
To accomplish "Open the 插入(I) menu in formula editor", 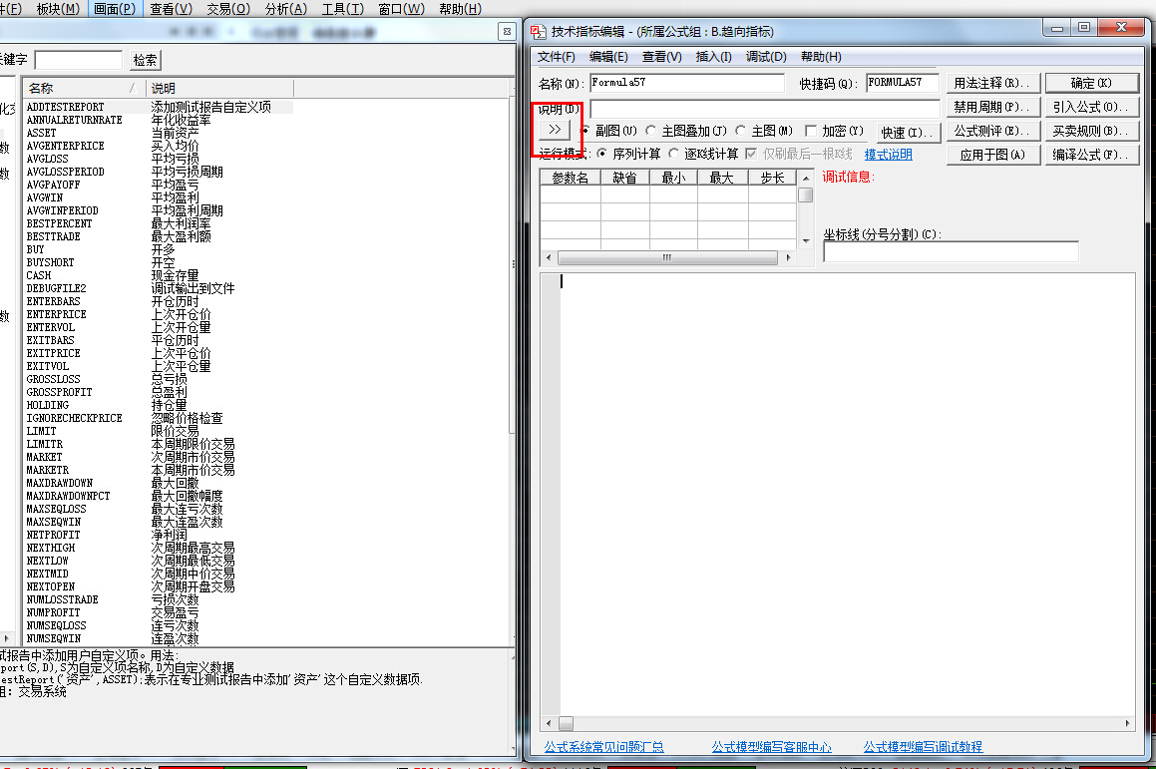I will click(713, 57).
